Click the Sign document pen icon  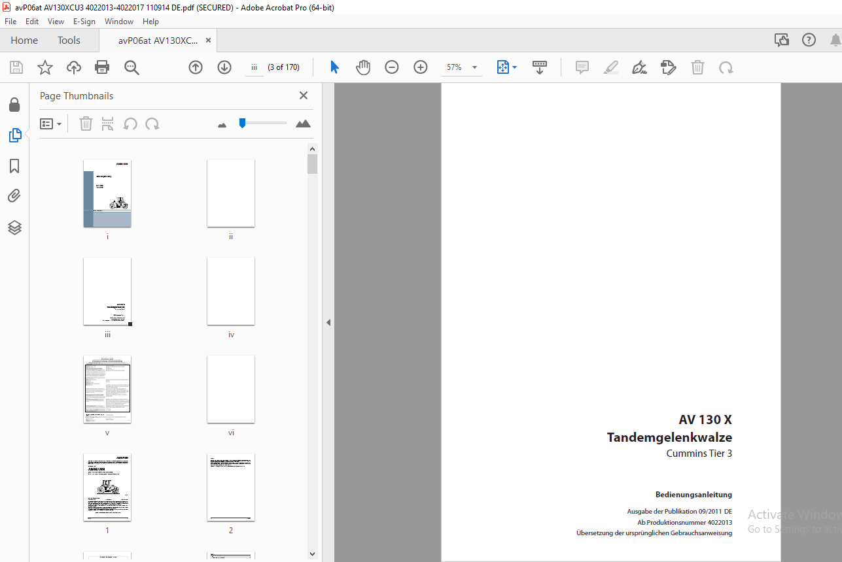point(640,67)
